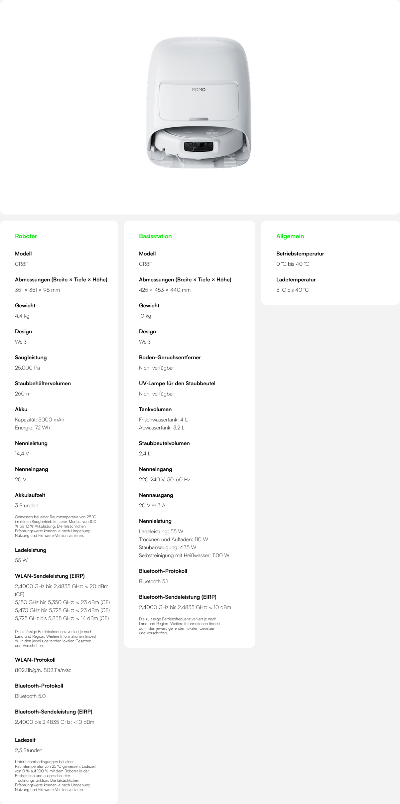Viewport: 400px width, 804px height.
Task: Click the Bluetooth 5.1 protocol value
Action: click(x=153, y=581)
